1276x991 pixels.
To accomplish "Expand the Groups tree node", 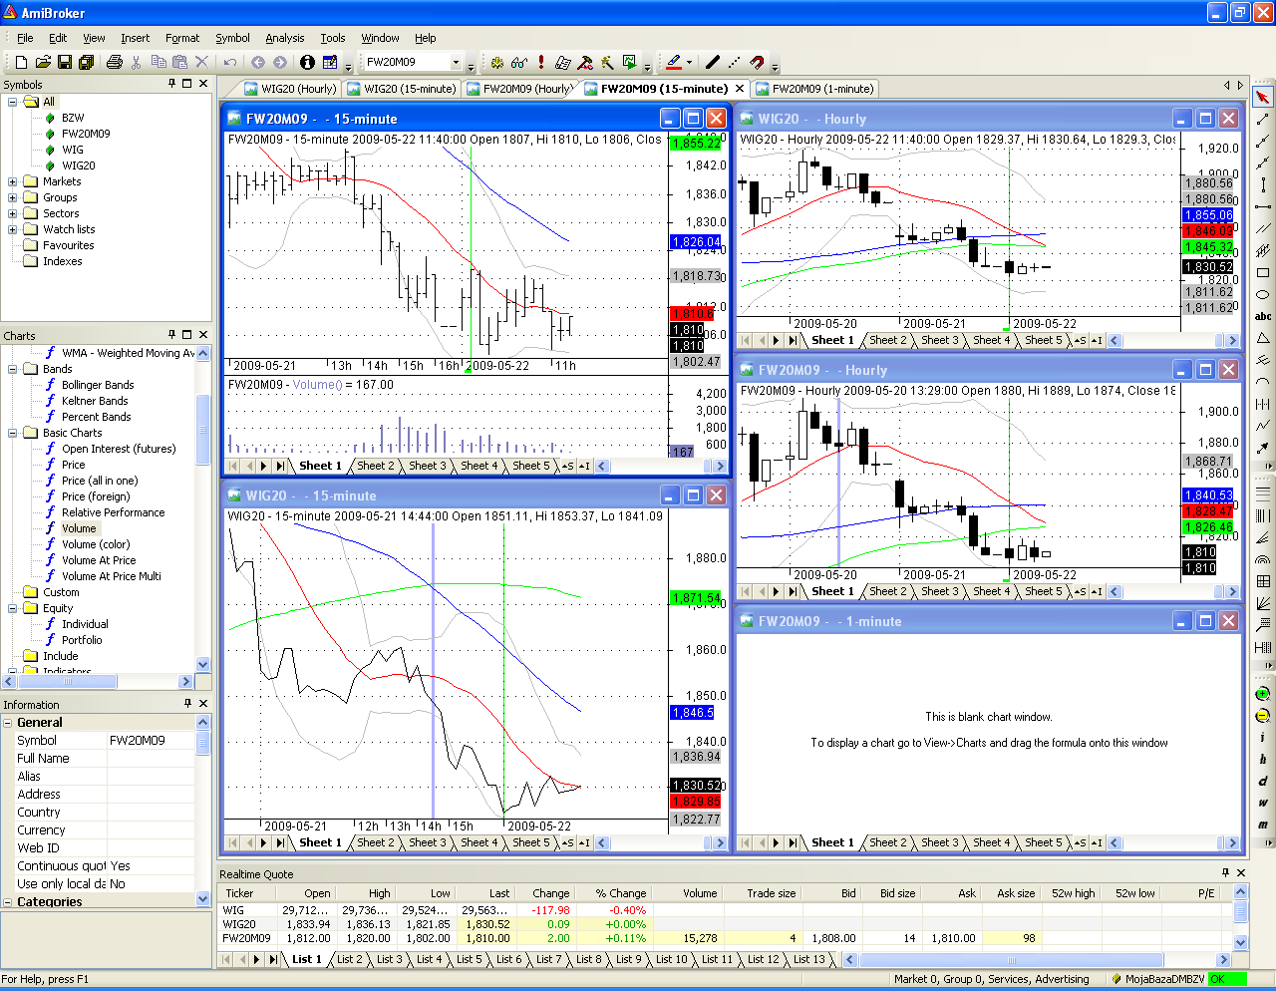I will [x=13, y=197].
